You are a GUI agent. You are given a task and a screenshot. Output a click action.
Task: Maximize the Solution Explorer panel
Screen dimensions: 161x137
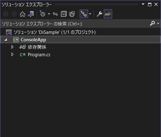150,4
